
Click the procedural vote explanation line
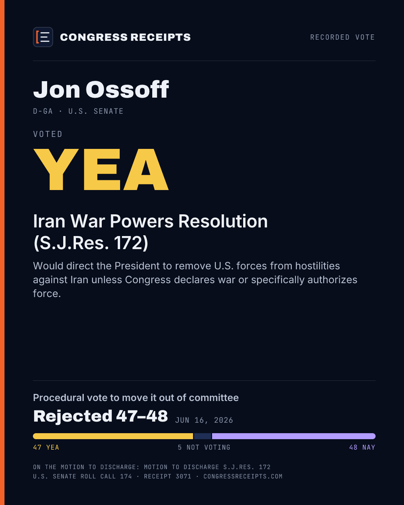tap(136, 398)
